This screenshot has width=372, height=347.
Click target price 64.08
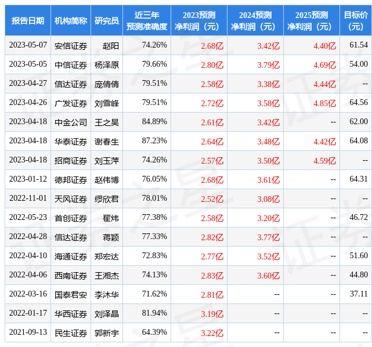point(359,141)
